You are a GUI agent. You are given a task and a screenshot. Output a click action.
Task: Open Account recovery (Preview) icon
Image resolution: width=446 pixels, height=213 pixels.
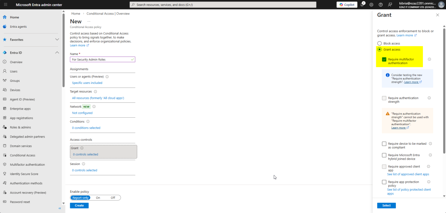(5, 192)
